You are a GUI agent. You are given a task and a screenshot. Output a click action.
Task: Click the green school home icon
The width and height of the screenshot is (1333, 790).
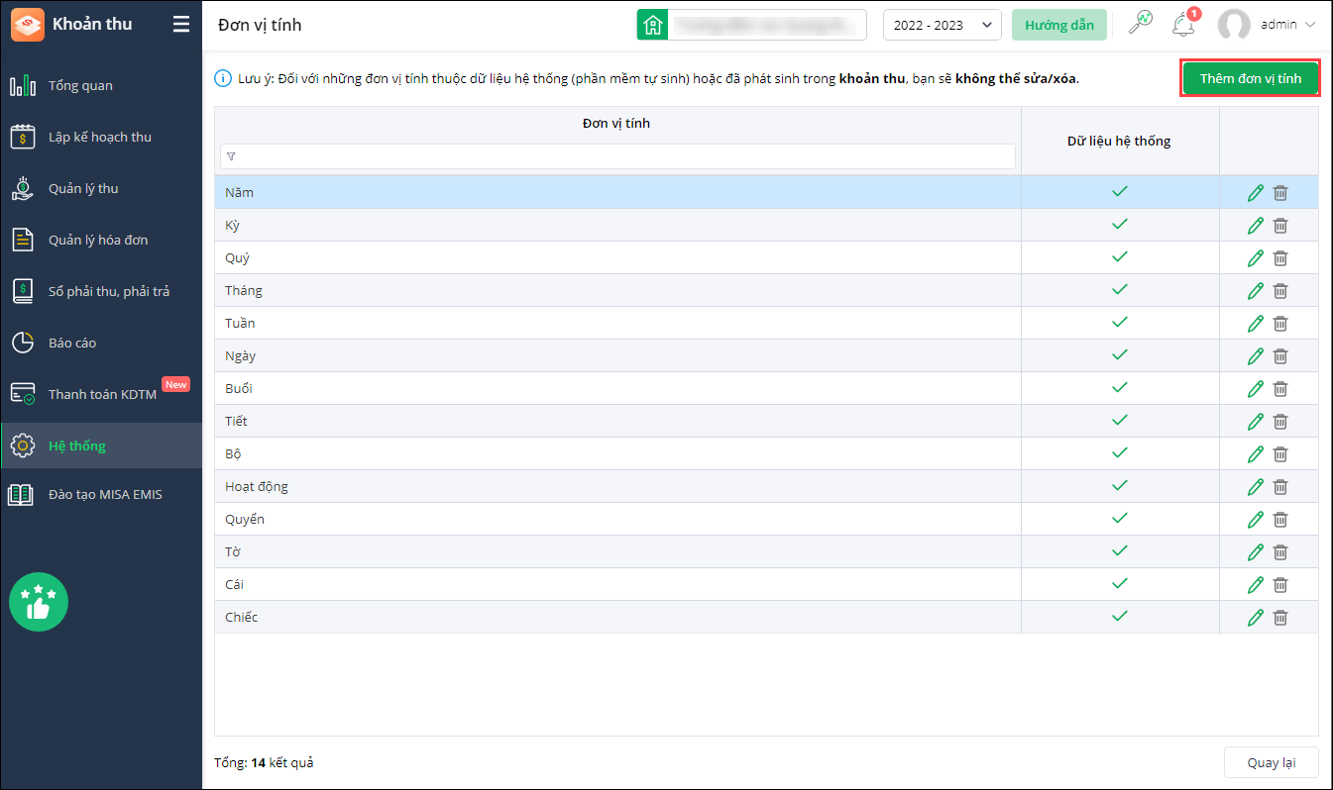point(652,25)
